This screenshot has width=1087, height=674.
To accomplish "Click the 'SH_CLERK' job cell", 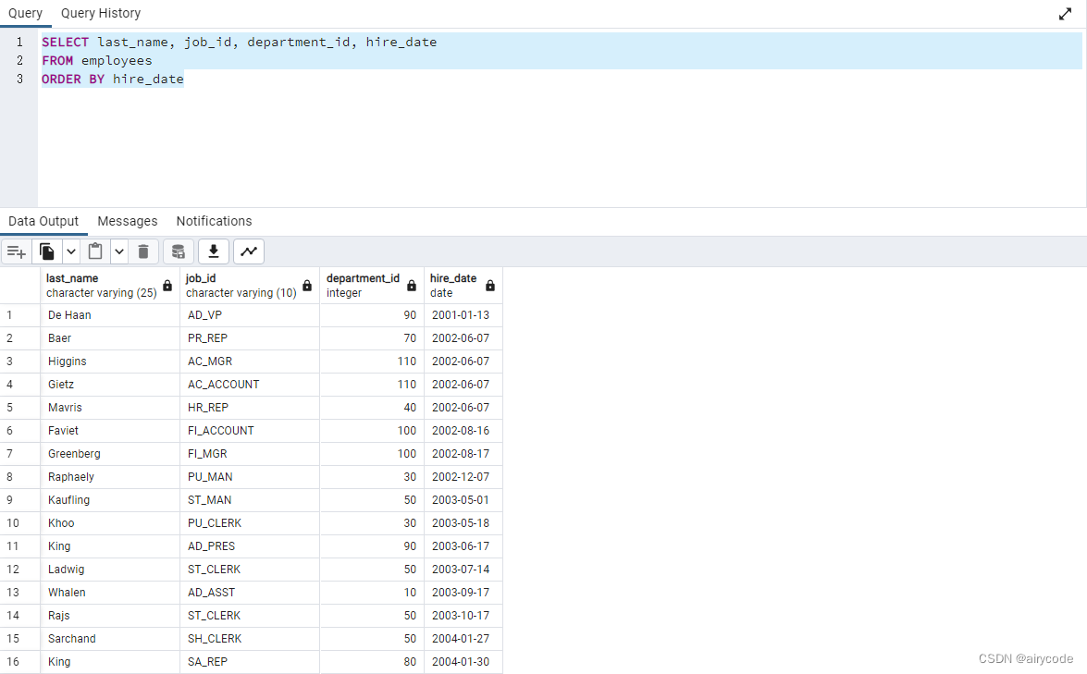I will 250,639.
